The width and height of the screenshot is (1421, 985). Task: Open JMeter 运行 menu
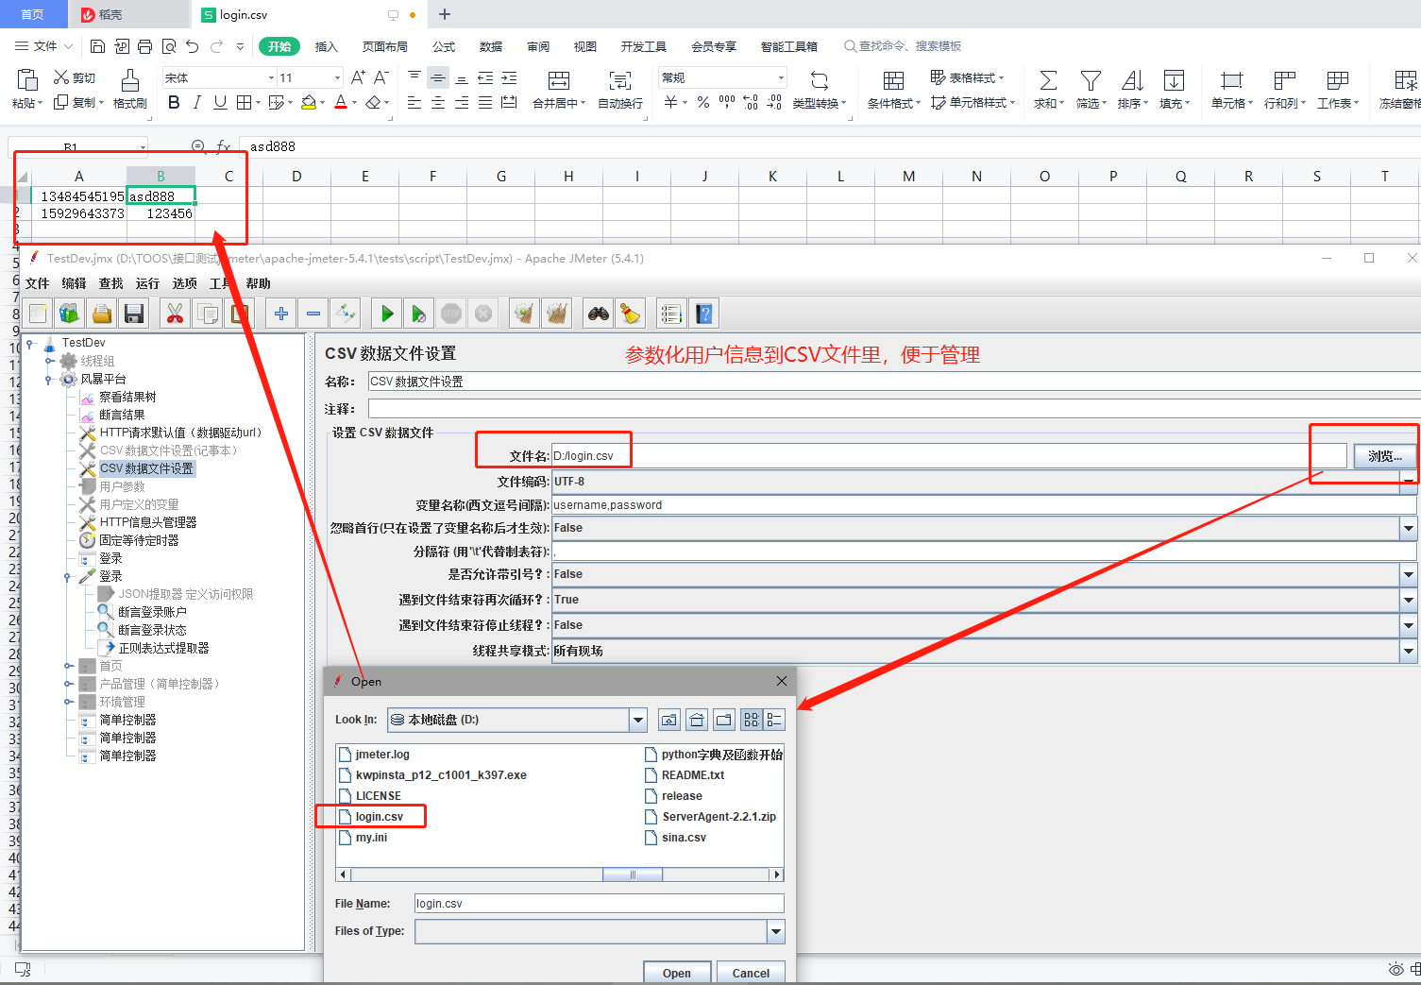tap(147, 283)
